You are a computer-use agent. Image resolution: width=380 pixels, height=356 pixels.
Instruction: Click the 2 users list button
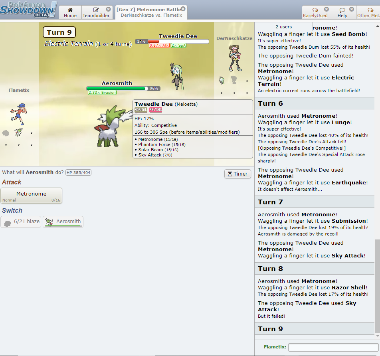click(283, 27)
